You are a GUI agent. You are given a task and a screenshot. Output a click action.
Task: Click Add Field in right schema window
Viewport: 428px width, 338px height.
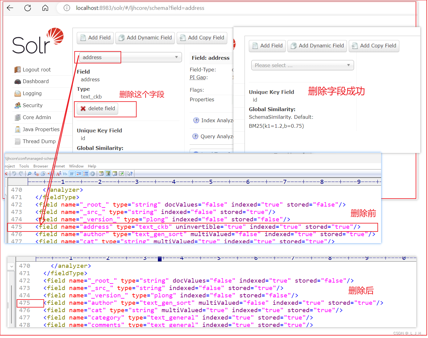click(x=267, y=46)
